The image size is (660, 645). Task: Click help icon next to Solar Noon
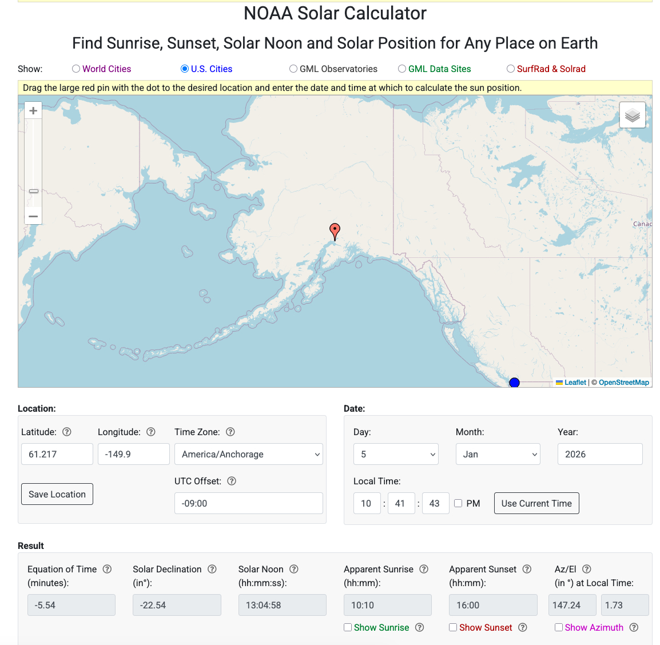click(294, 569)
